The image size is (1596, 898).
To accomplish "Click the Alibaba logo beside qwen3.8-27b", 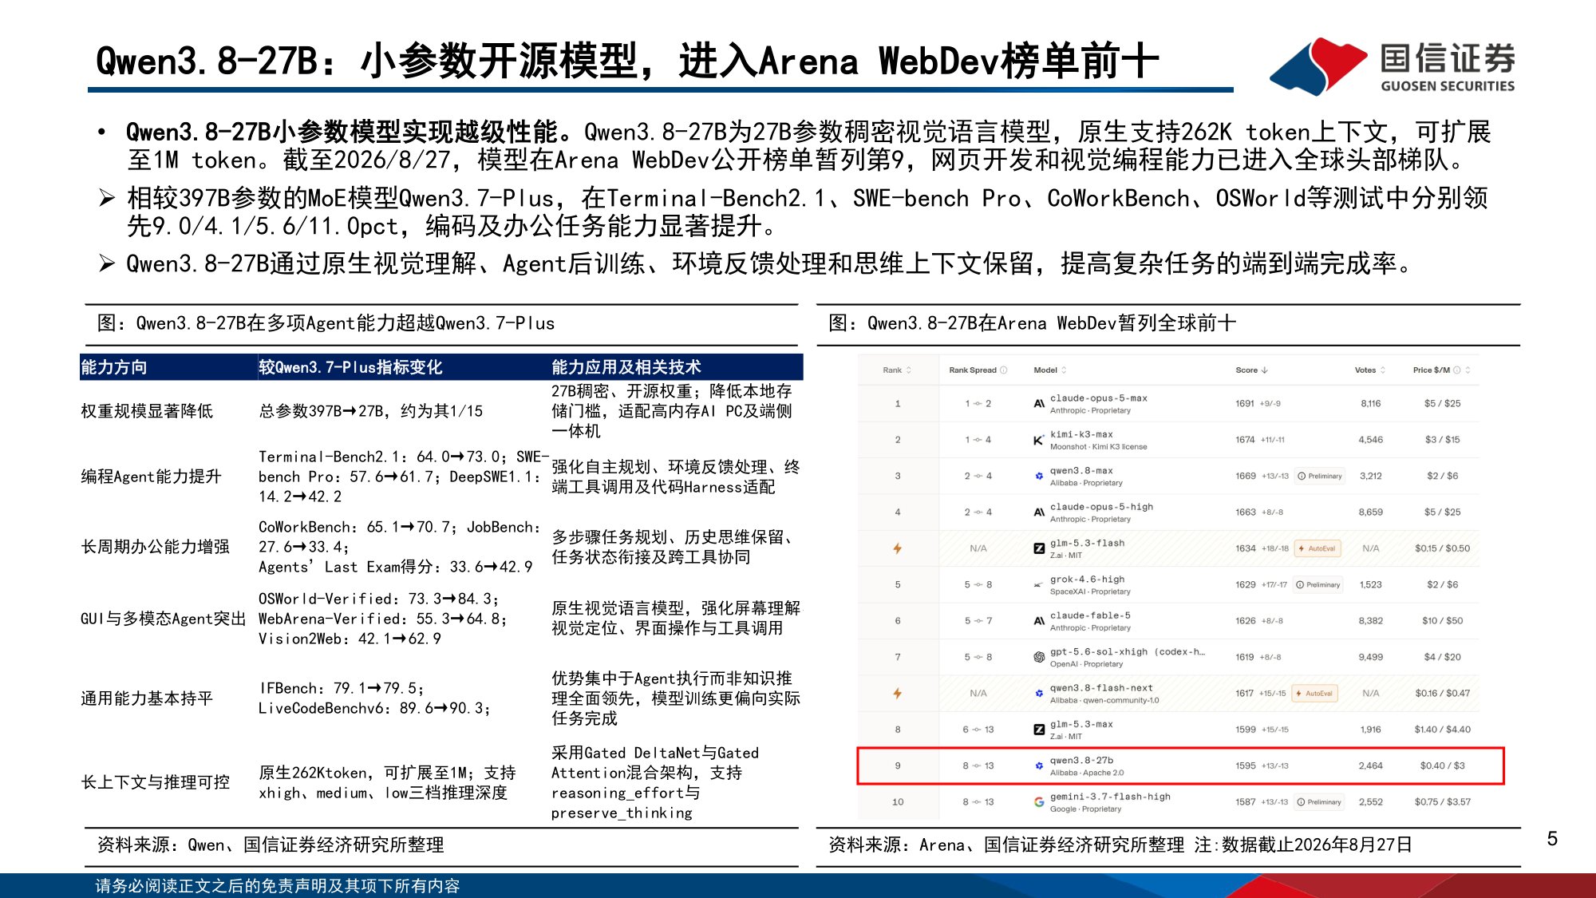I will coord(1039,765).
